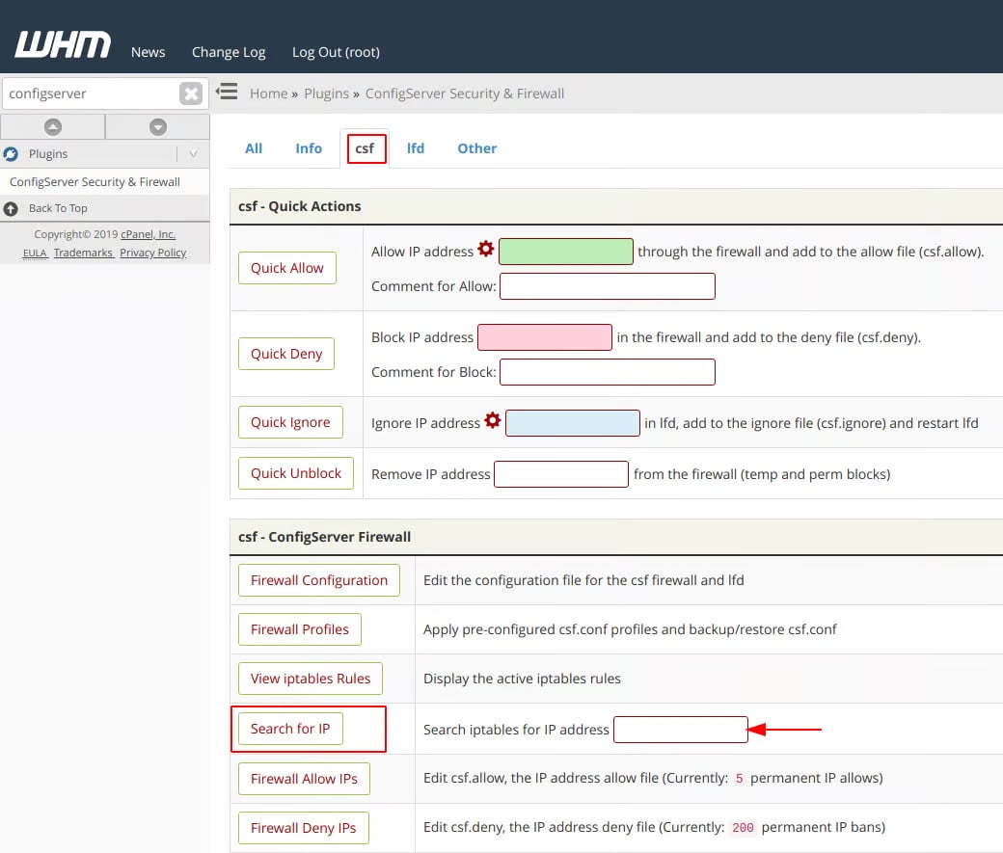Click the Plugins sidebar heading
Viewport: 1003px width, 853px height.
click(x=48, y=154)
